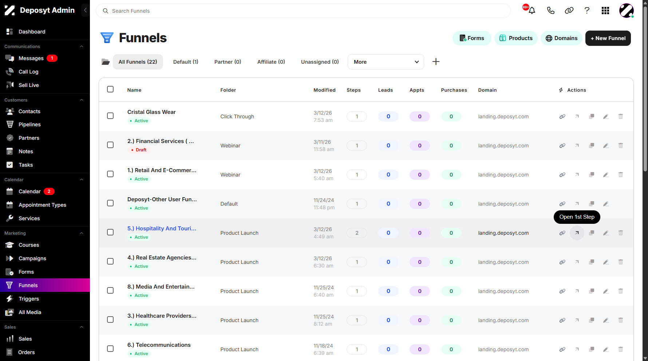Collapse the Sales sidebar section
This screenshot has height=361, width=648.
click(82, 327)
